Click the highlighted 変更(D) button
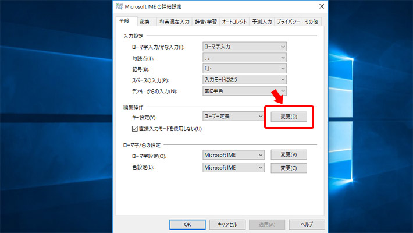The width and height of the screenshot is (413, 233). 289,116
